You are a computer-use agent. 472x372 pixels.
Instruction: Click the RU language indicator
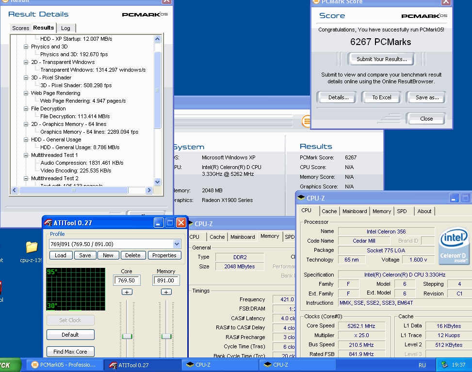(422, 365)
